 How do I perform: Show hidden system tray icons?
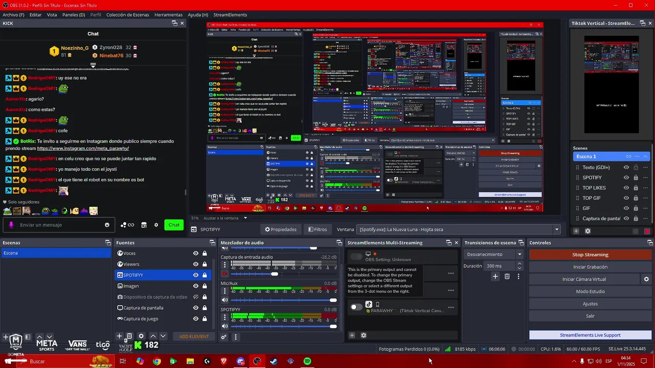coord(573,361)
